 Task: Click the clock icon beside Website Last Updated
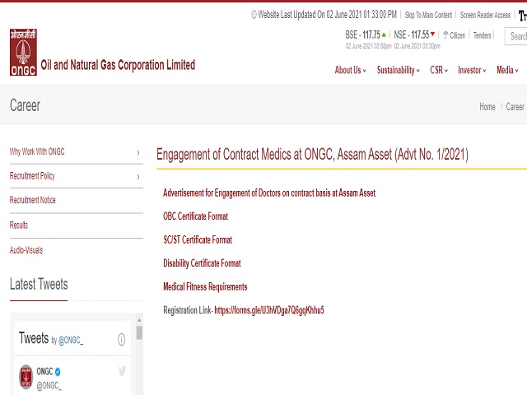254,15
